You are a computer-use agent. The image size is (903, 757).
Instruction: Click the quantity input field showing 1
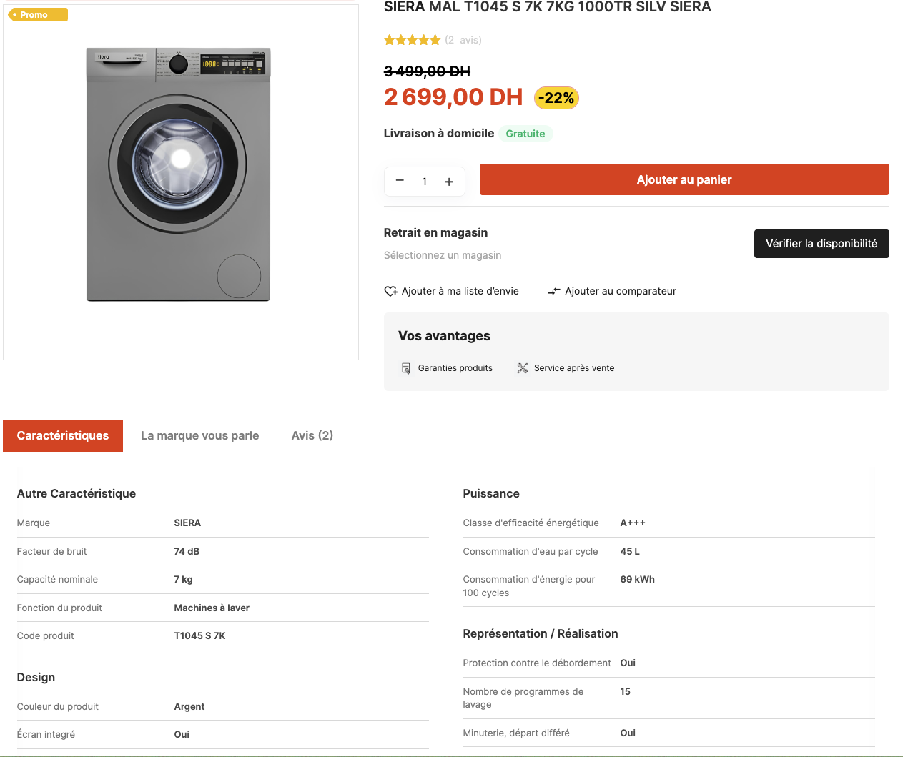pyautogui.click(x=425, y=182)
